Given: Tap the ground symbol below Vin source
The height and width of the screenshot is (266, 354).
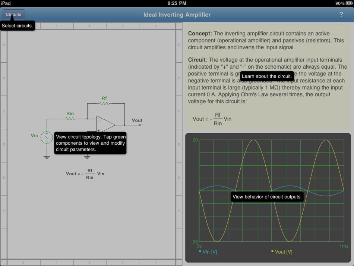Looking at the screenshot, I should tap(47, 157).
